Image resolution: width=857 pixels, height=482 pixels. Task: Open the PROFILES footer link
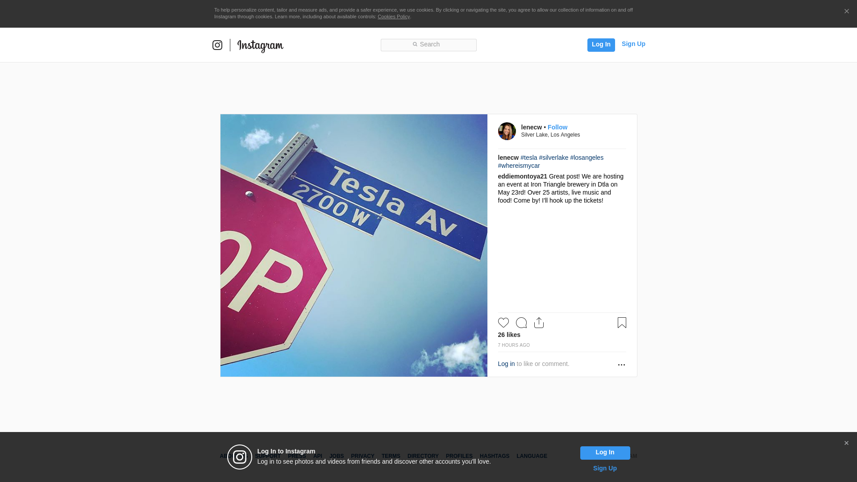[x=459, y=456]
